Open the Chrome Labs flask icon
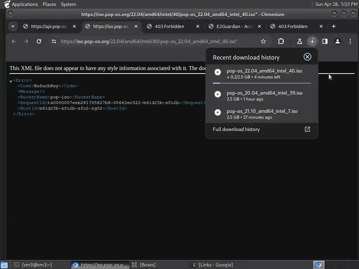359x269 pixels. point(299,41)
